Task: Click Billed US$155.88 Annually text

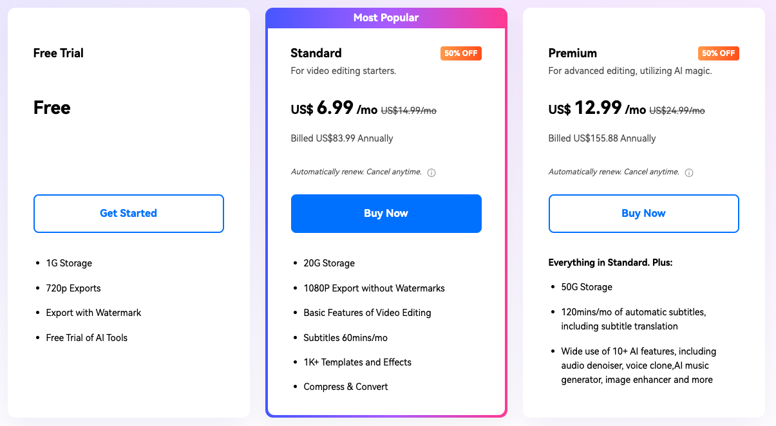Action: click(x=602, y=138)
